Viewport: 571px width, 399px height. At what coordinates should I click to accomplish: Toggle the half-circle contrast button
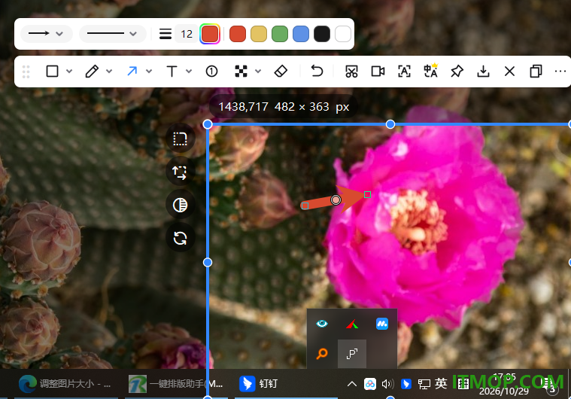point(181,206)
